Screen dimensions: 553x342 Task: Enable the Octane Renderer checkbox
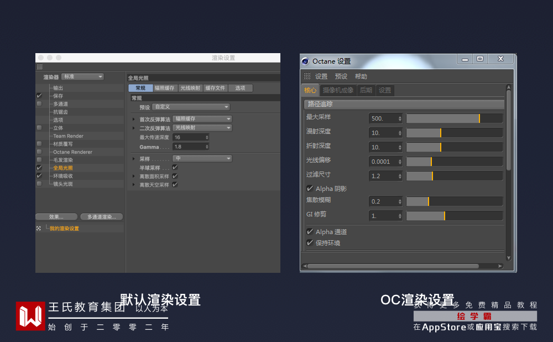pyautogui.click(x=39, y=152)
